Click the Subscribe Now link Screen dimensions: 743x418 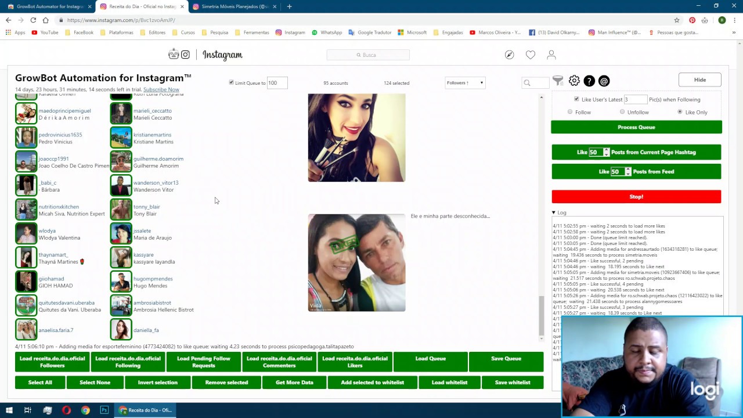tap(161, 89)
